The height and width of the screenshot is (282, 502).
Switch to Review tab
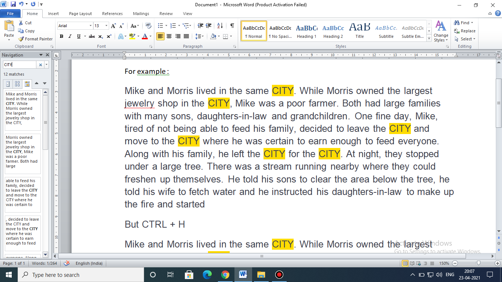[x=166, y=14]
